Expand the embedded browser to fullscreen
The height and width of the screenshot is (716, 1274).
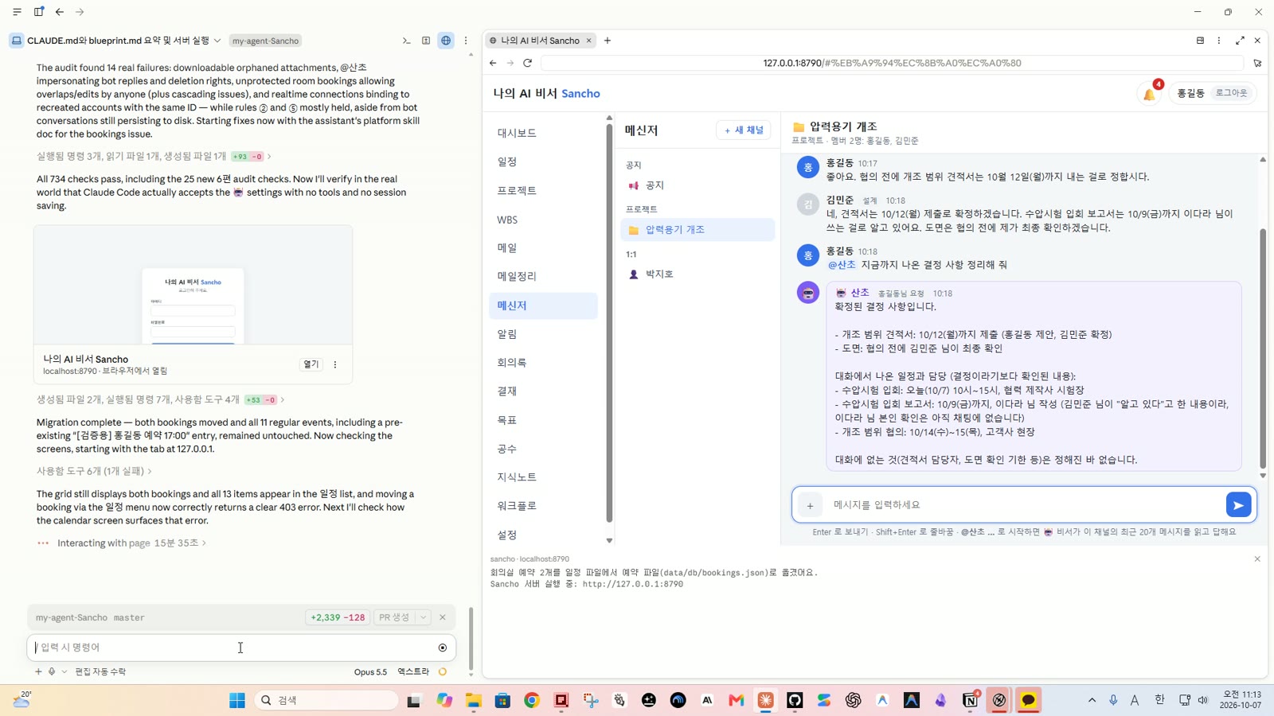(1240, 41)
